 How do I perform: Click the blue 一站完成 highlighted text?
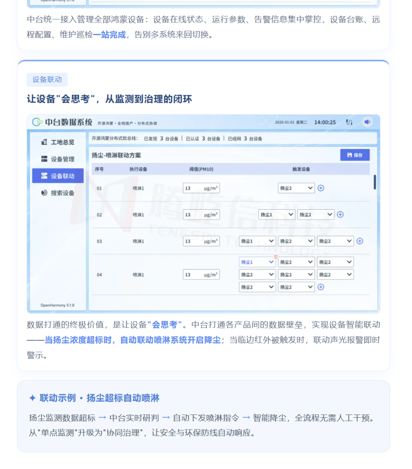pos(109,35)
